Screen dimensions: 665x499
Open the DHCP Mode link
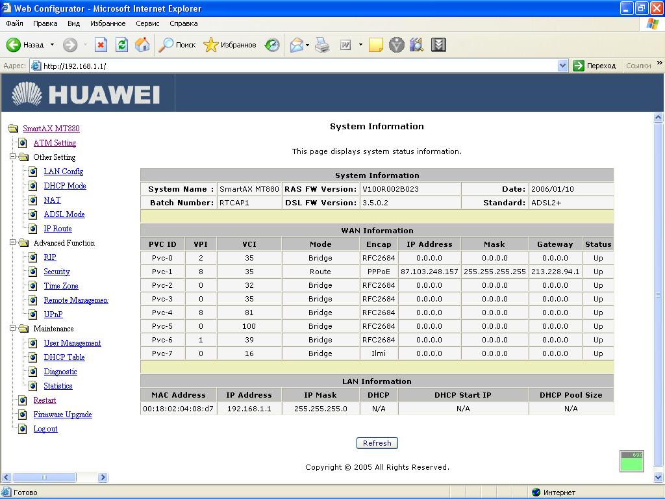click(x=65, y=186)
